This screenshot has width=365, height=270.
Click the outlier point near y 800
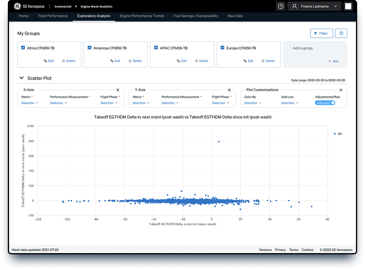(219, 142)
